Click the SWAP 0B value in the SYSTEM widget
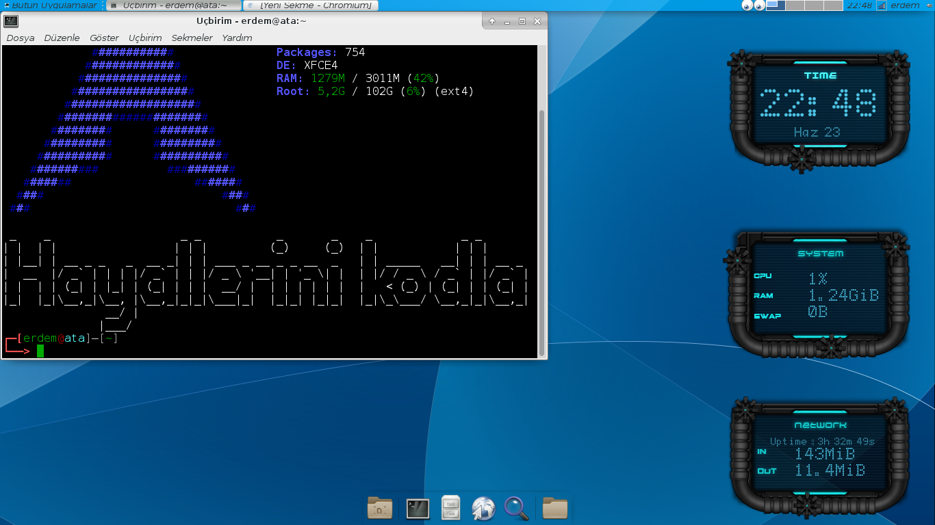 pos(817,312)
